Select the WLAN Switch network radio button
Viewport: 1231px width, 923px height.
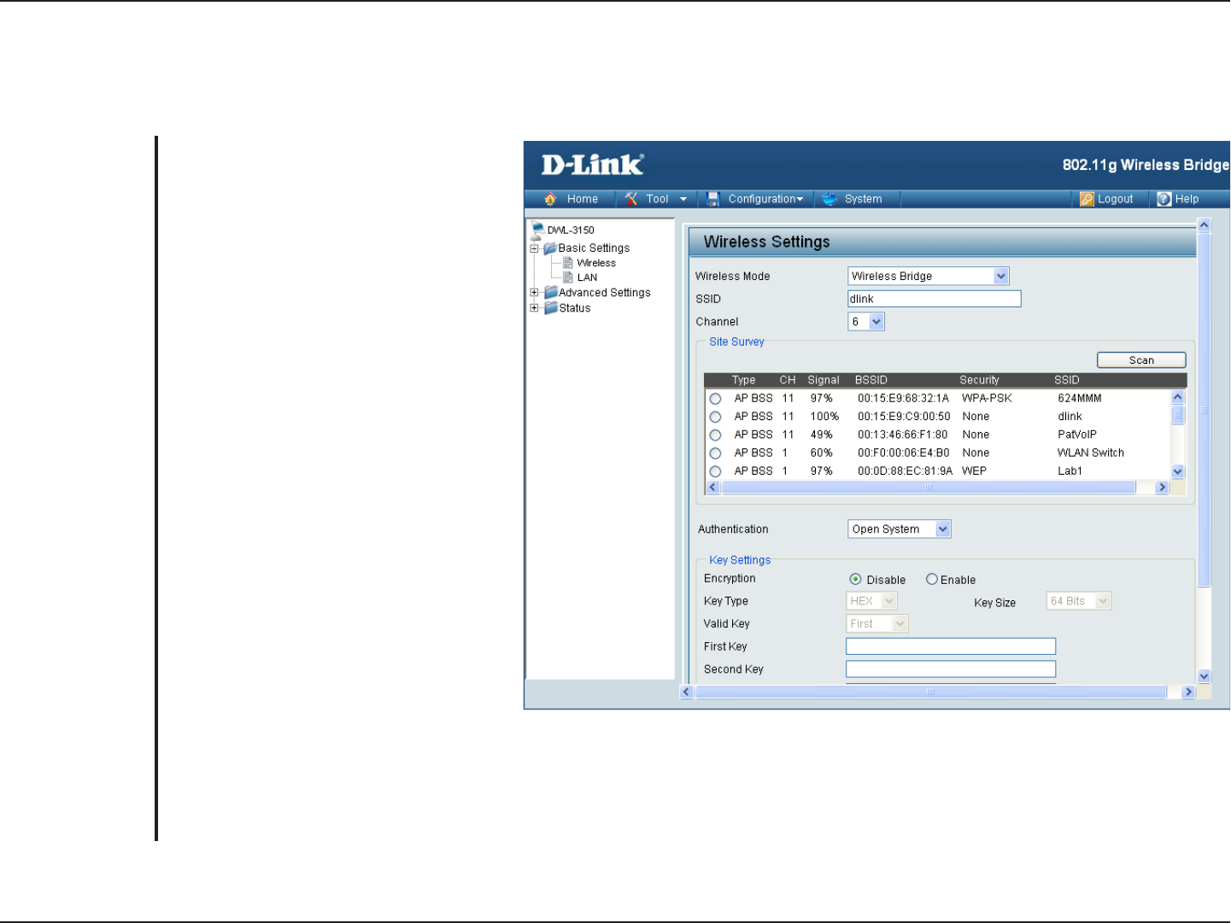click(x=716, y=453)
